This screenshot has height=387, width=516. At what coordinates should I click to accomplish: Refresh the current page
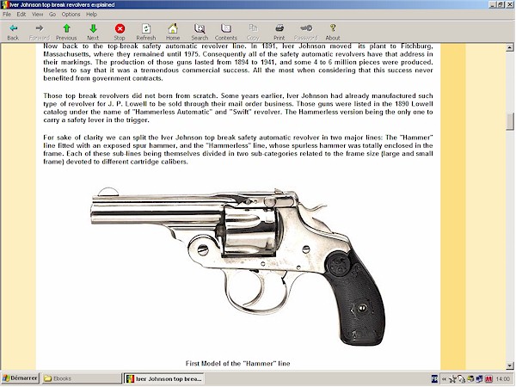point(146,32)
